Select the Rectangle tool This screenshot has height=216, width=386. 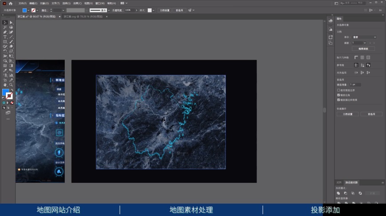[5, 42]
